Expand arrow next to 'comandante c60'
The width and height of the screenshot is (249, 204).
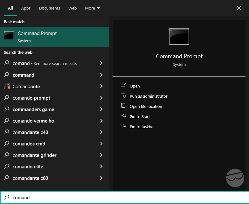tap(101, 178)
